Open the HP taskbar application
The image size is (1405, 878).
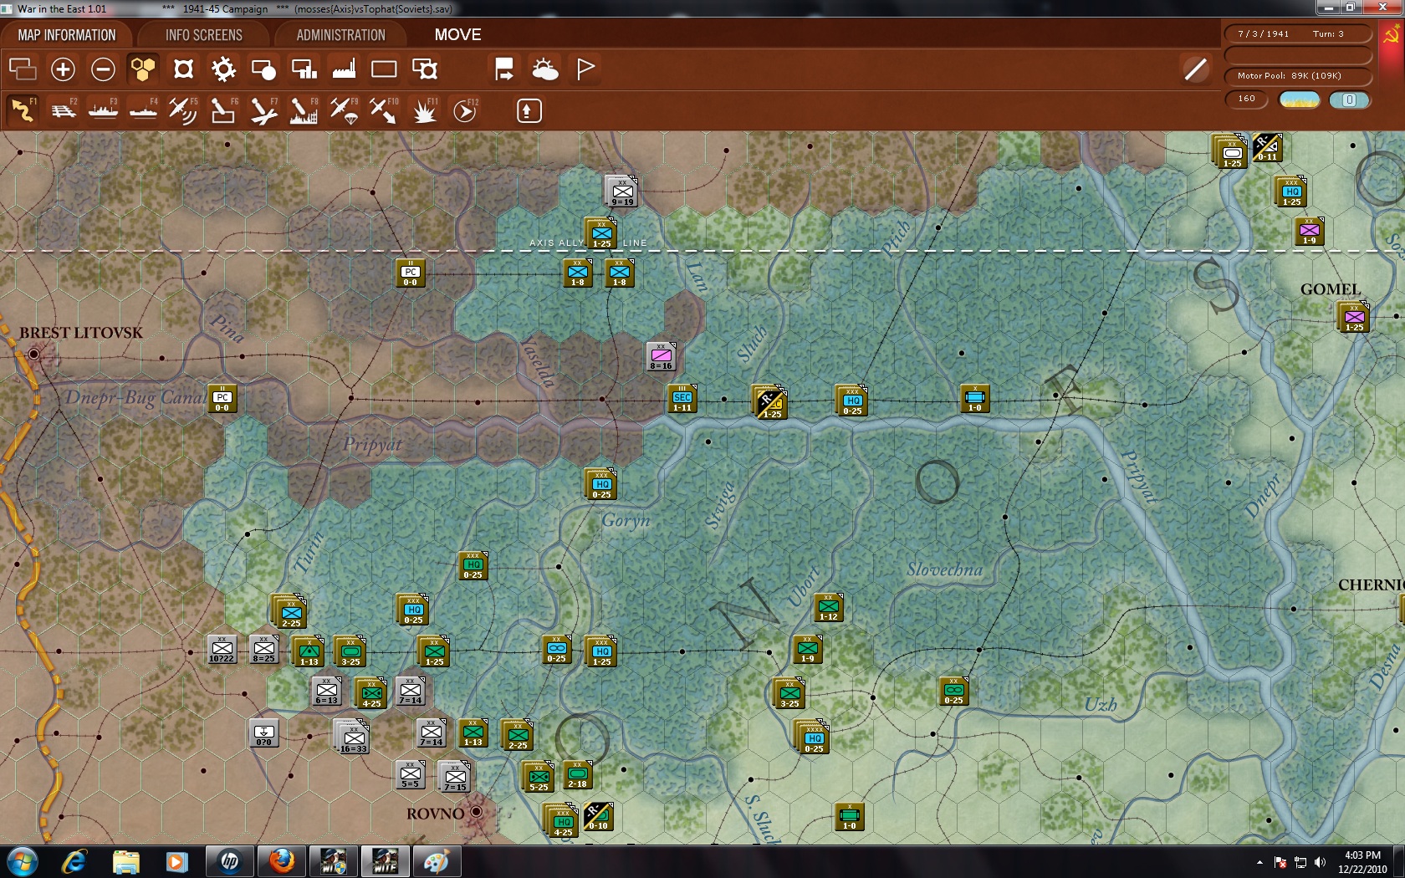pyautogui.click(x=230, y=861)
